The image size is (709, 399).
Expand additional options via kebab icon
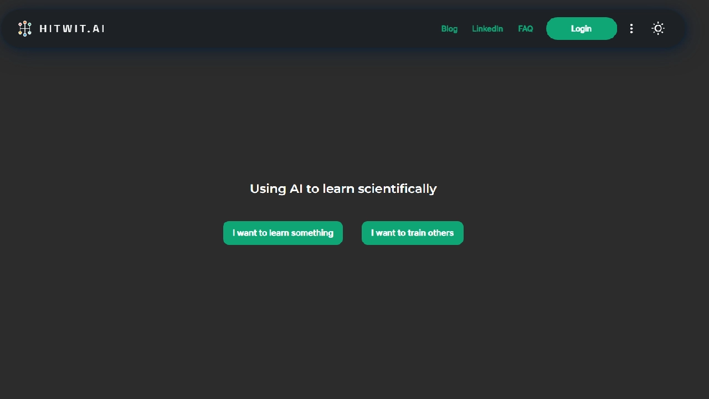tap(631, 29)
